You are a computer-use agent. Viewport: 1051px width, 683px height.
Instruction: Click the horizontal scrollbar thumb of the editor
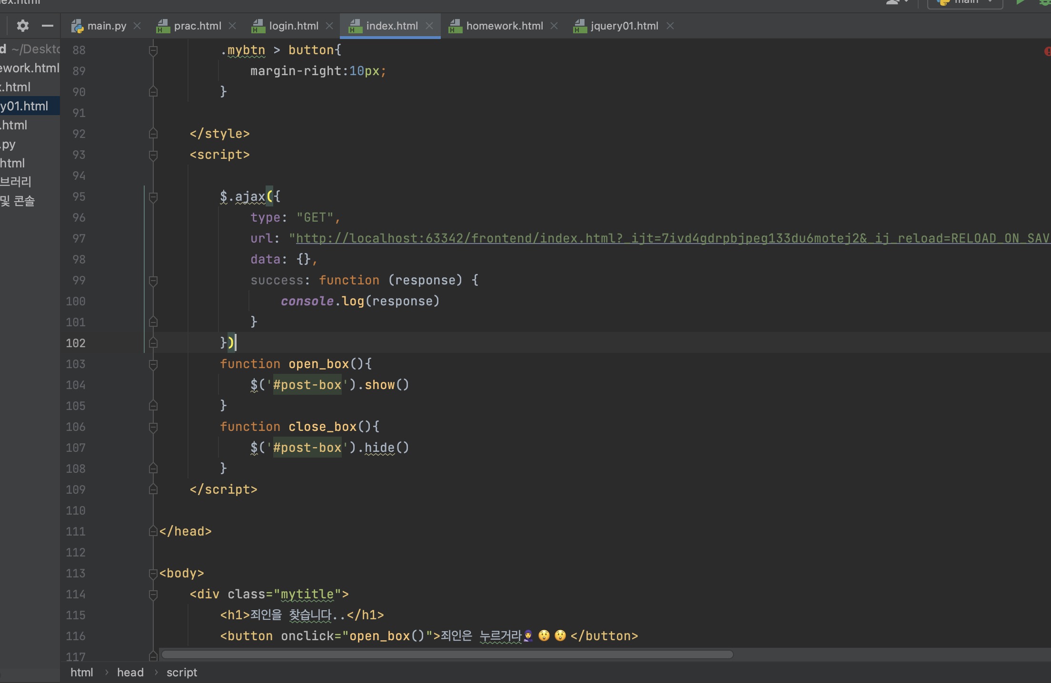tap(447, 654)
